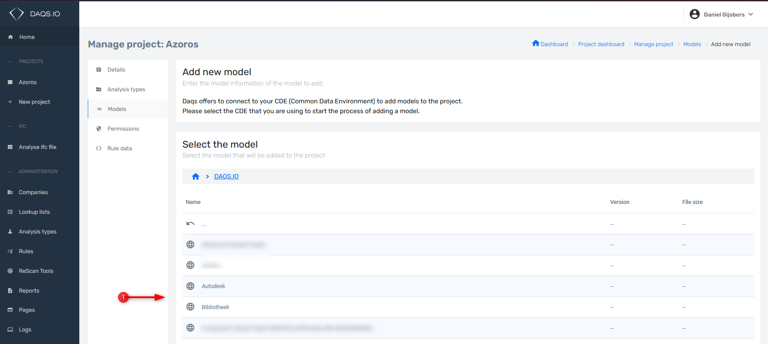Click the plus icon beside New project

pyautogui.click(x=10, y=102)
